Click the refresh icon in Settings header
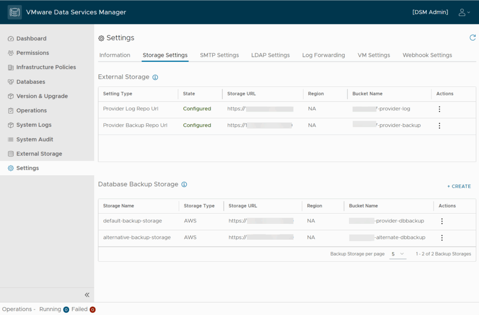 (x=472, y=38)
